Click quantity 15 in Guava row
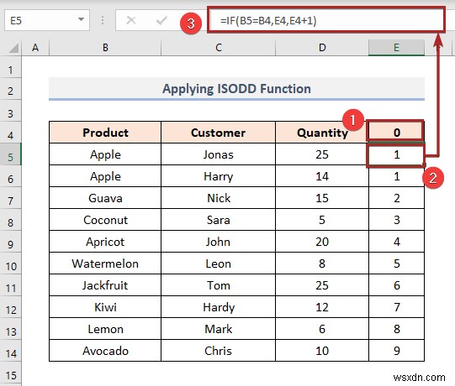Viewport: 455px width, 386px height. (322, 198)
